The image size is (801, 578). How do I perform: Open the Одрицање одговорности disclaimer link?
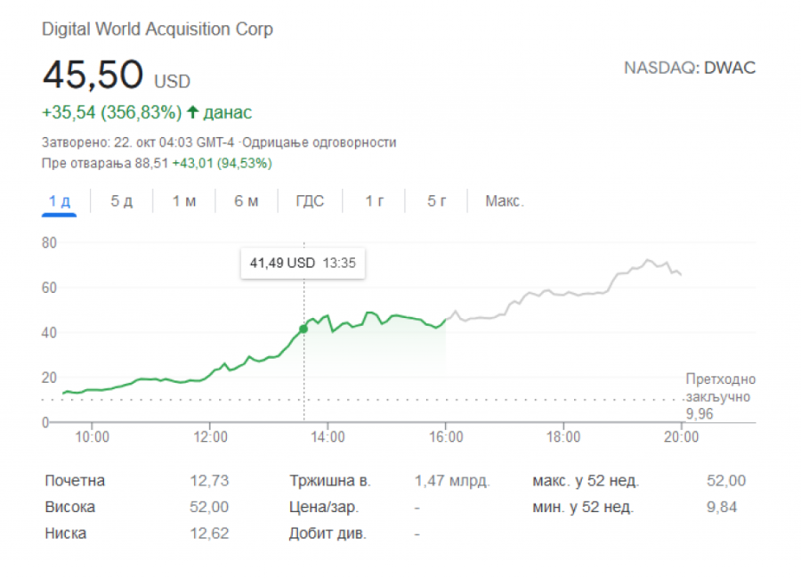(320, 142)
